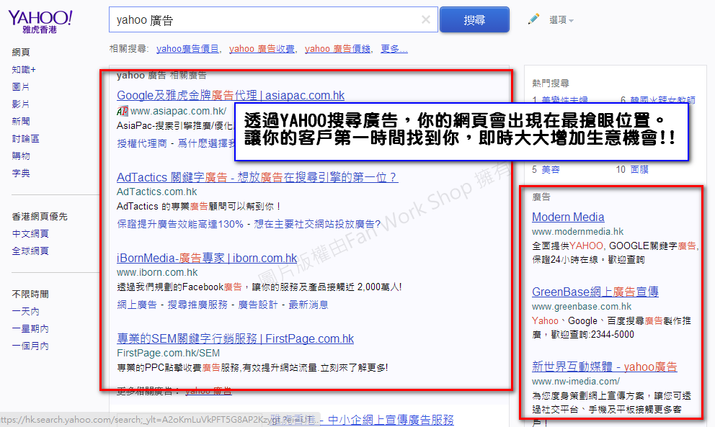Open related search yahoo廣告價目
715x427 pixels.
point(187,49)
